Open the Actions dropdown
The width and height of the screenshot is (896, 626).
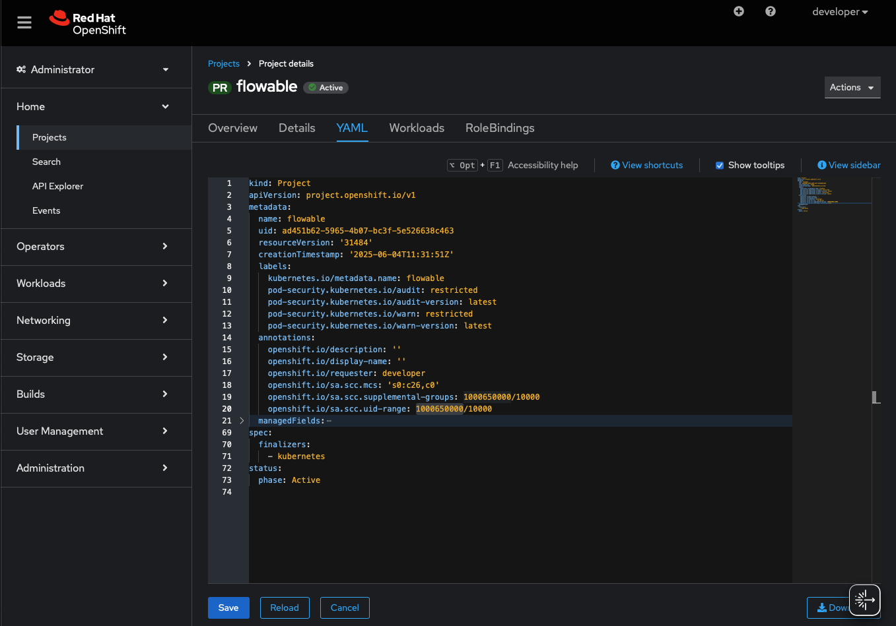pos(852,87)
